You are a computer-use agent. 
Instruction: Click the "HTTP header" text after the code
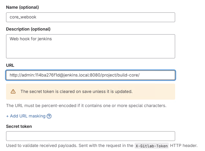click(x=184, y=146)
